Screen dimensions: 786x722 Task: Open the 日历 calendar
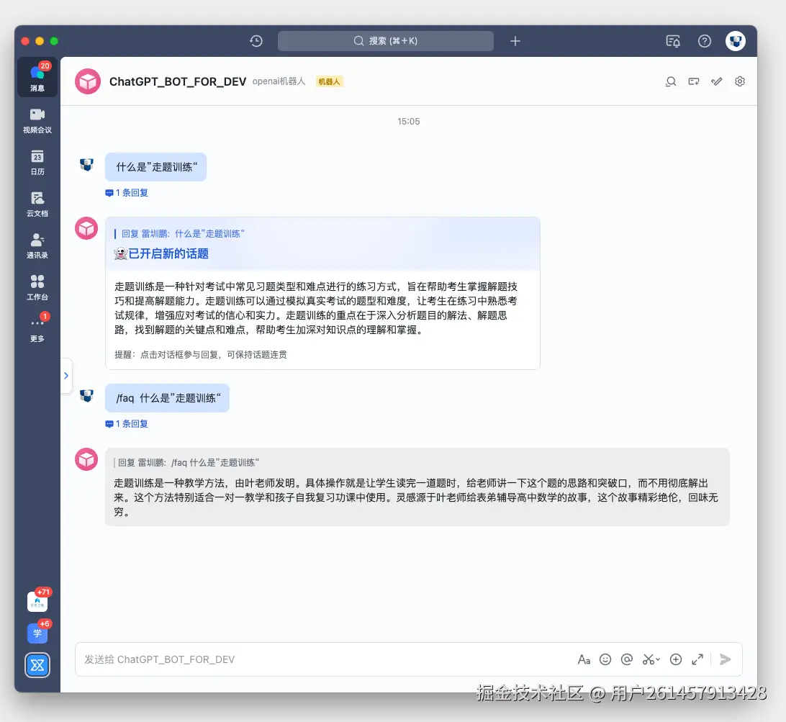point(37,161)
